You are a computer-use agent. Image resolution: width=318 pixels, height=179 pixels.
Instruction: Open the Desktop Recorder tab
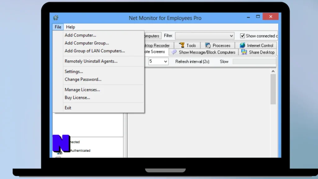point(159,45)
